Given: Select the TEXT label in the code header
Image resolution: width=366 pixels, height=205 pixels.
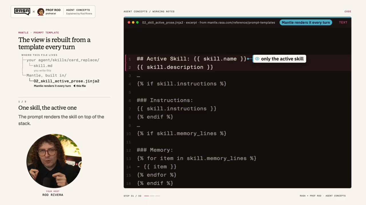Looking at the screenshot, I should pyautogui.click(x=343, y=22).
